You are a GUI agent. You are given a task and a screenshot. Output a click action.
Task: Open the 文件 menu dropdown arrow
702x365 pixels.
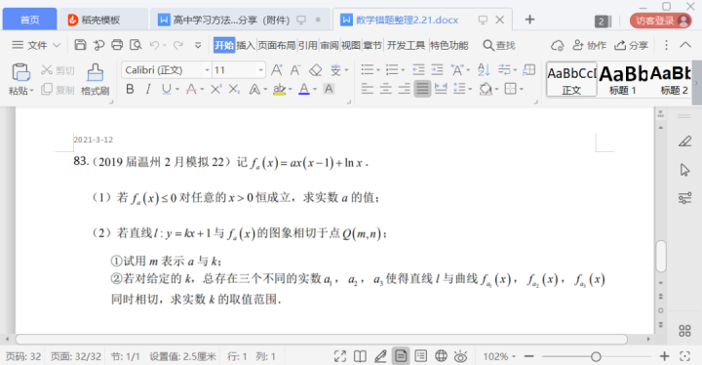pyautogui.click(x=57, y=45)
